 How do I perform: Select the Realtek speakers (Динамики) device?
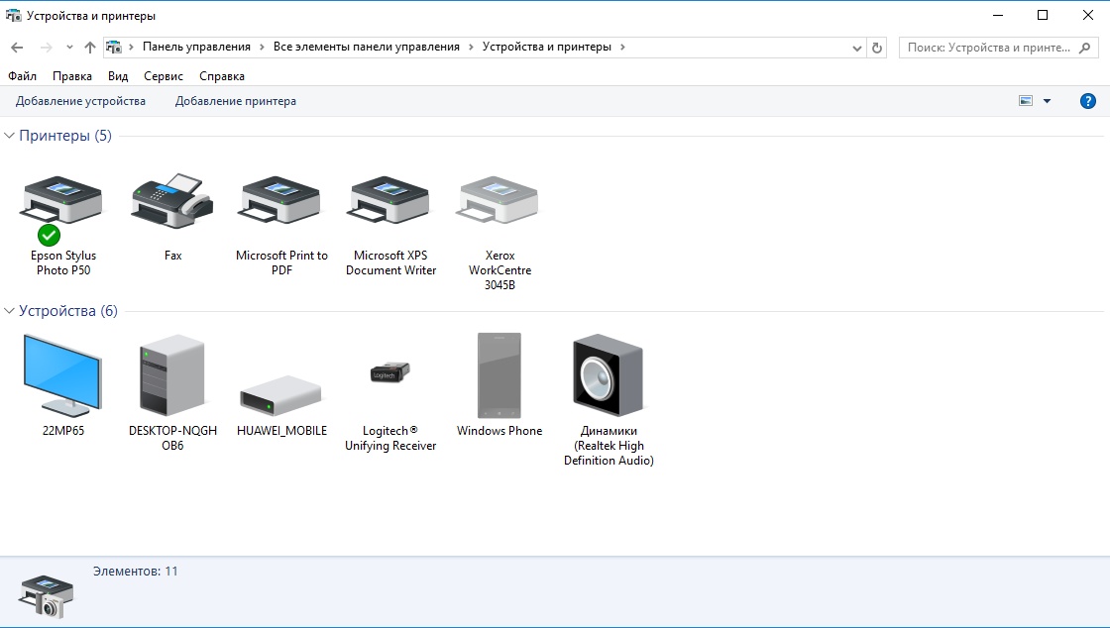(x=609, y=376)
